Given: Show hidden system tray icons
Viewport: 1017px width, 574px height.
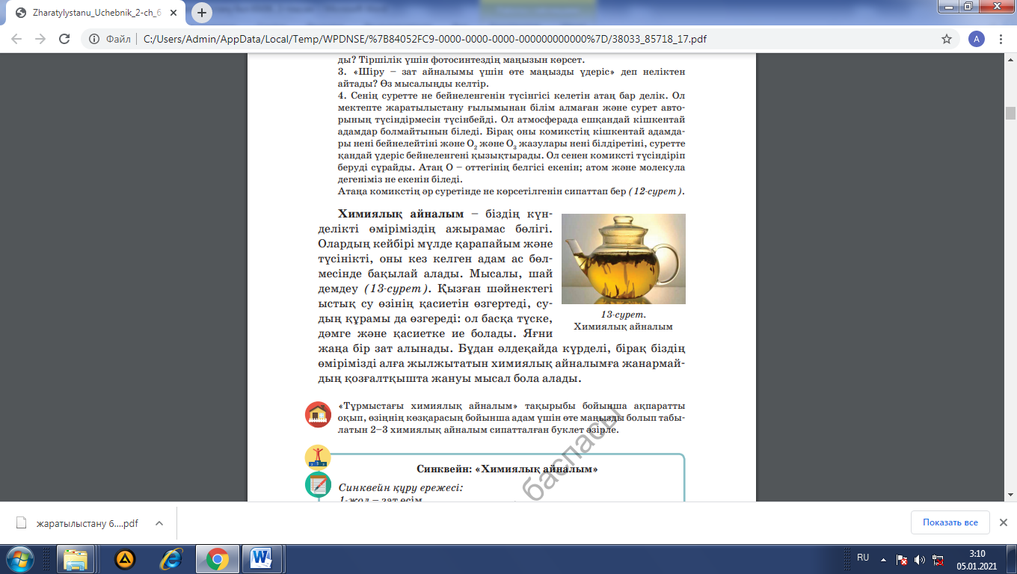Looking at the screenshot, I should (x=884, y=559).
